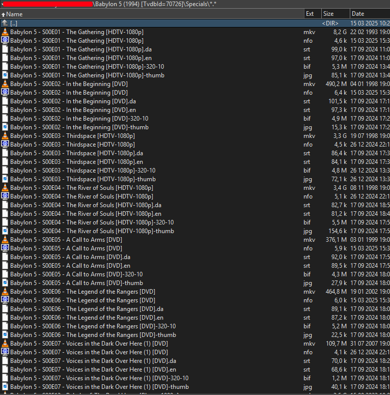Click blank file icon of Thirdspace 320-10 bif

pos(5,171)
